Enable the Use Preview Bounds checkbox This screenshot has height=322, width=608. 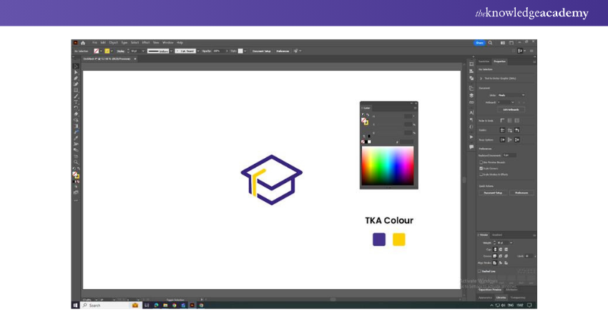pos(481,162)
